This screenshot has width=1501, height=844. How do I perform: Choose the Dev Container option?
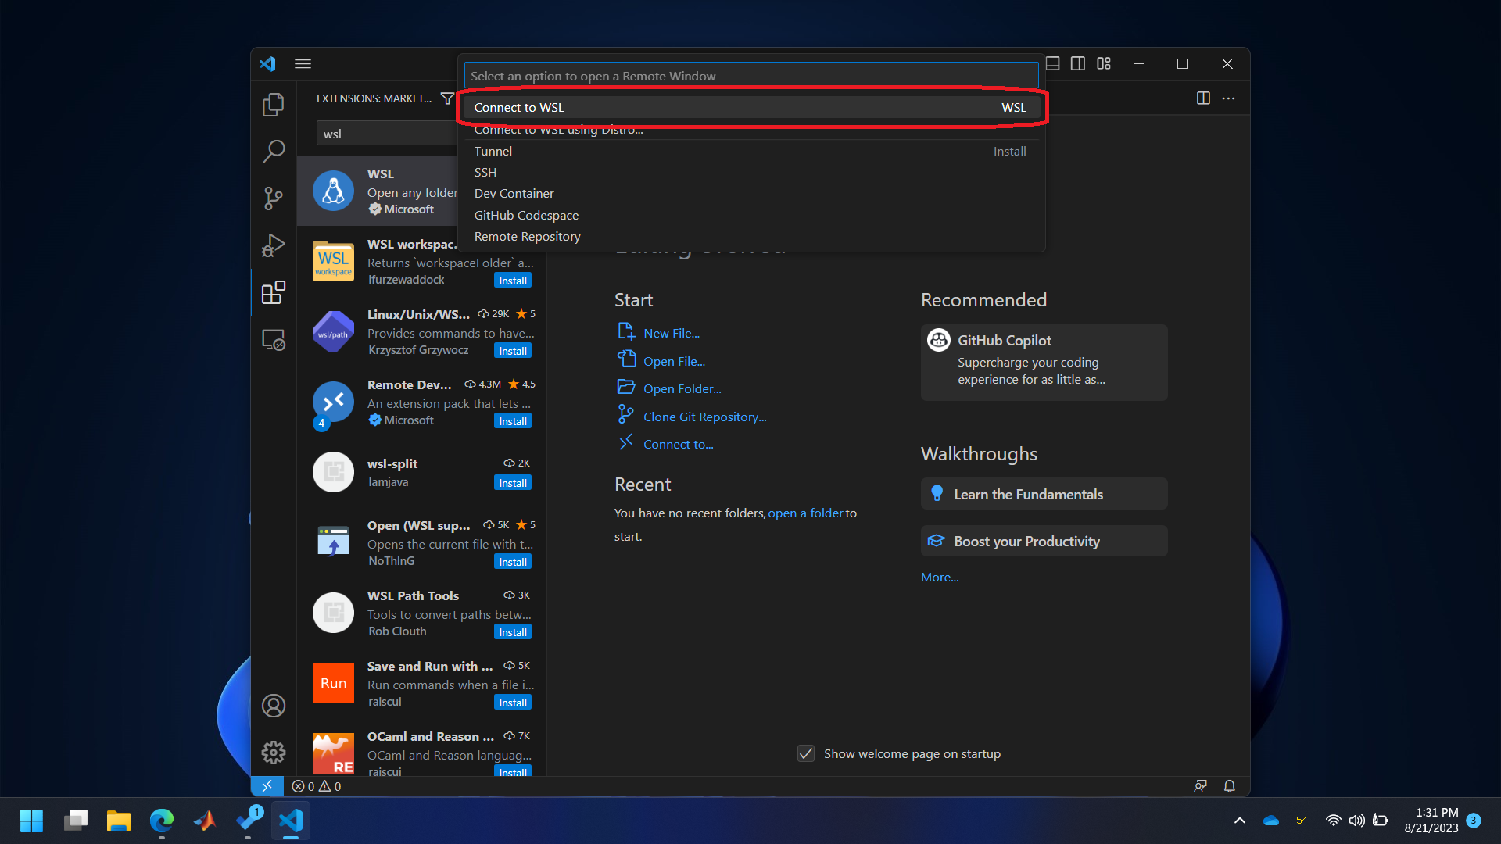pyautogui.click(x=514, y=194)
